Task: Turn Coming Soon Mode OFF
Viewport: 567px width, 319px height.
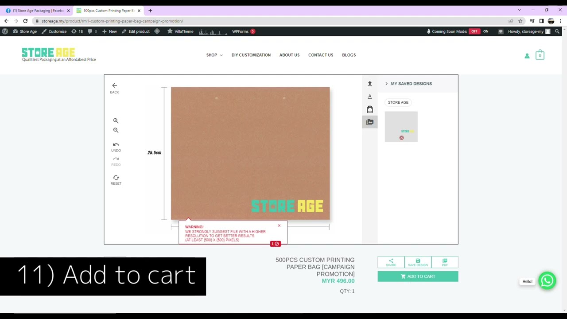Action: (474, 31)
